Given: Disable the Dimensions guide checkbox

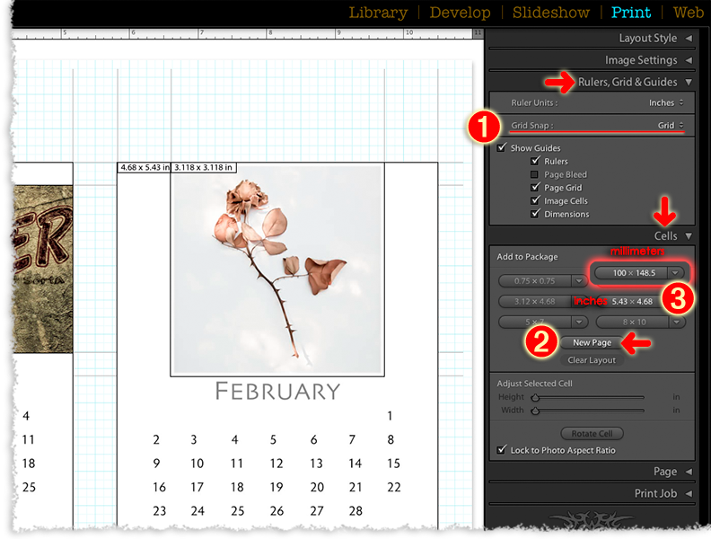Looking at the screenshot, I should click(536, 215).
